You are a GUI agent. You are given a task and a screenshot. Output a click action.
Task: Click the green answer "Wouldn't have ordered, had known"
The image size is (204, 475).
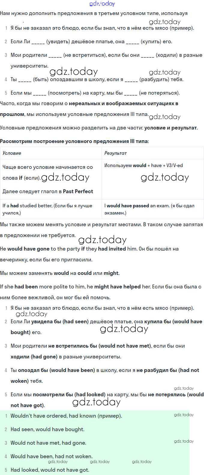[66, 416]
